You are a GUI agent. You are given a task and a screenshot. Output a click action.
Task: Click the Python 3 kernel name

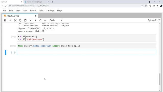[x=152, y=20]
